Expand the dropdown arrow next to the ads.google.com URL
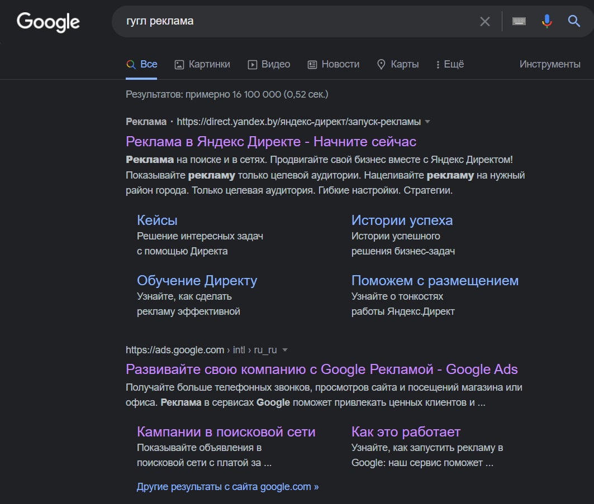 pyautogui.click(x=285, y=351)
